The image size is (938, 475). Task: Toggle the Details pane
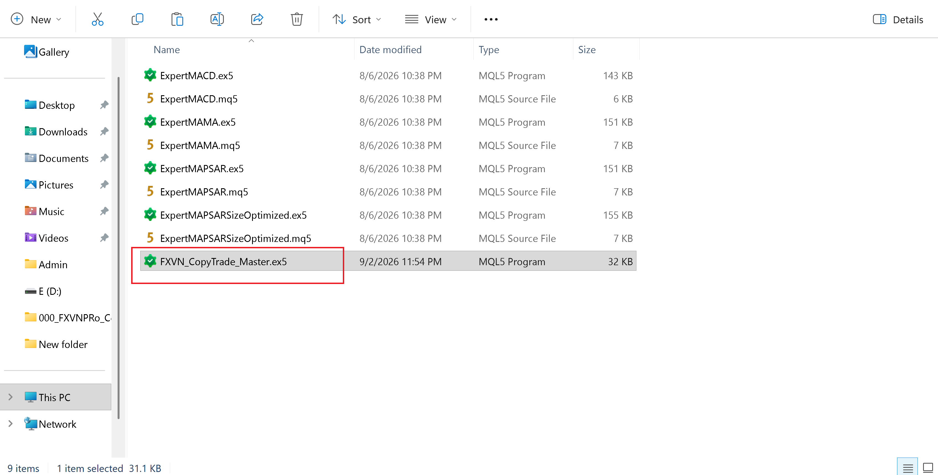(898, 19)
